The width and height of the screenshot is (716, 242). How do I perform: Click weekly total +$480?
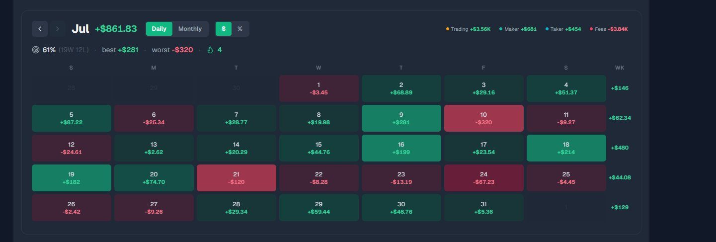pyautogui.click(x=620, y=148)
